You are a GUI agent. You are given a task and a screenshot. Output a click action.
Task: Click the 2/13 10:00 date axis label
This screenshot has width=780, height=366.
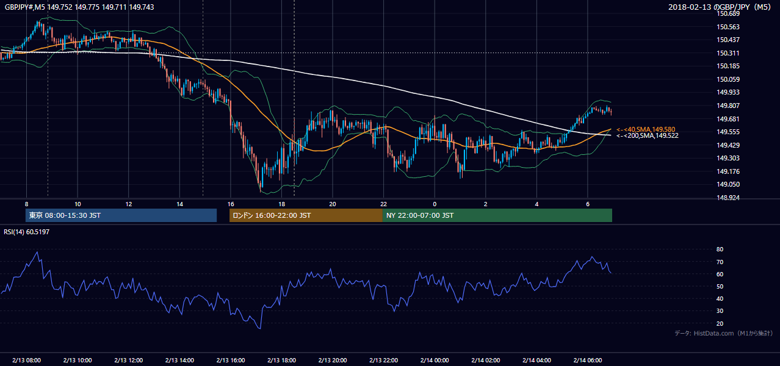click(78, 361)
